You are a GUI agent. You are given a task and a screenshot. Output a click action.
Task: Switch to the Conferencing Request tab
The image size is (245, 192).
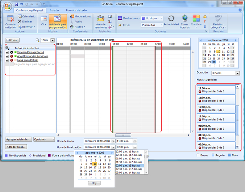tap(29, 10)
